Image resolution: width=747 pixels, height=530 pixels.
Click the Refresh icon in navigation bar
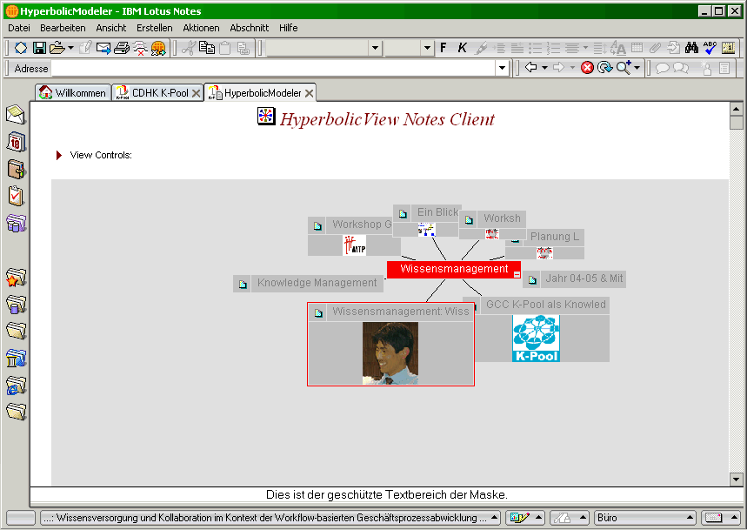click(x=604, y=68)
